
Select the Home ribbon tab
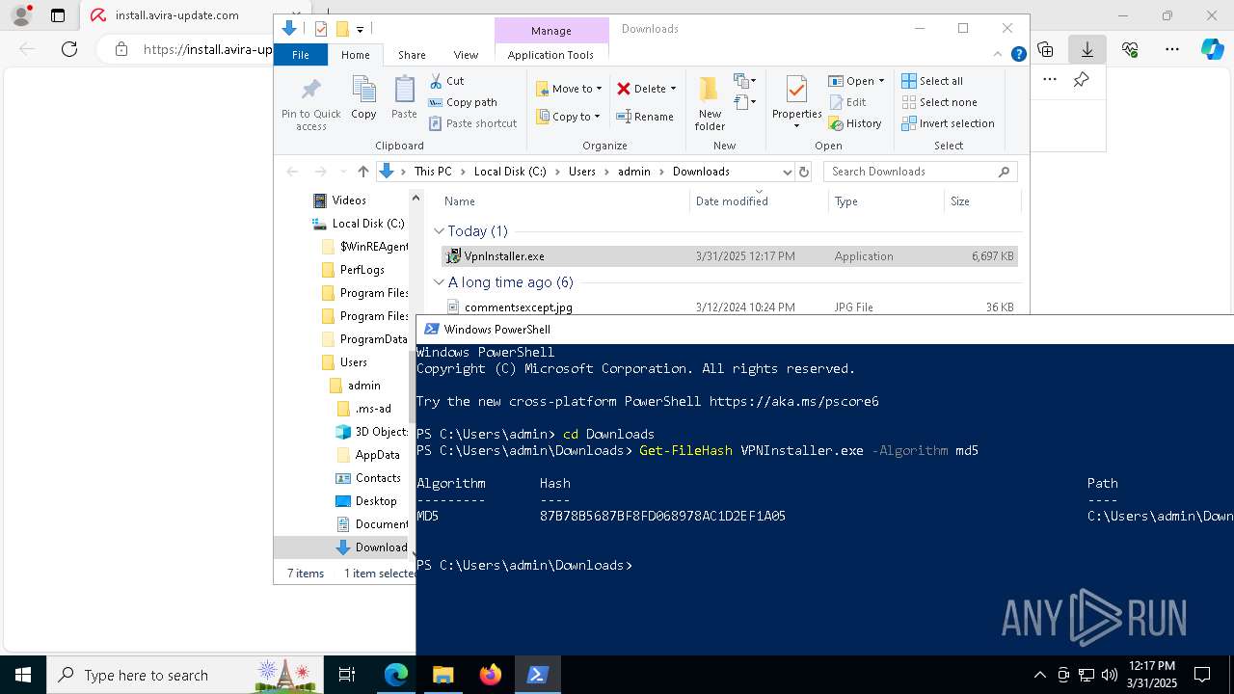355,55
